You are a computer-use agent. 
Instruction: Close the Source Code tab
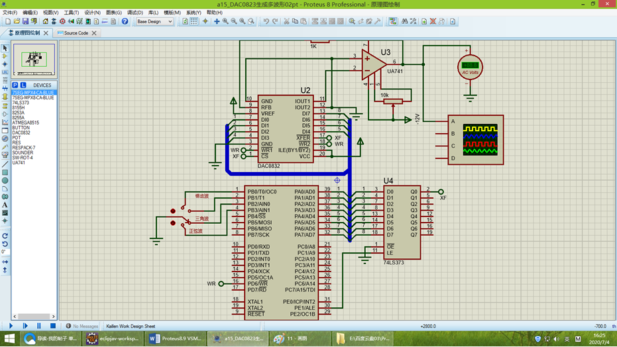click(x=94, y=33)
